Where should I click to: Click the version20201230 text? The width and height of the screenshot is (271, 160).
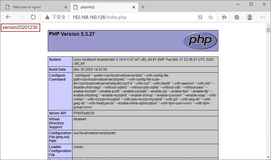(20, 28)
